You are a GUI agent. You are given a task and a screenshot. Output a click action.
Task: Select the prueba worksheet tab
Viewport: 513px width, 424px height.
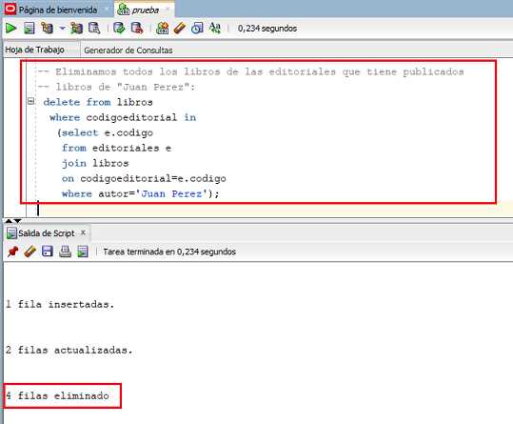coord(146,10)
